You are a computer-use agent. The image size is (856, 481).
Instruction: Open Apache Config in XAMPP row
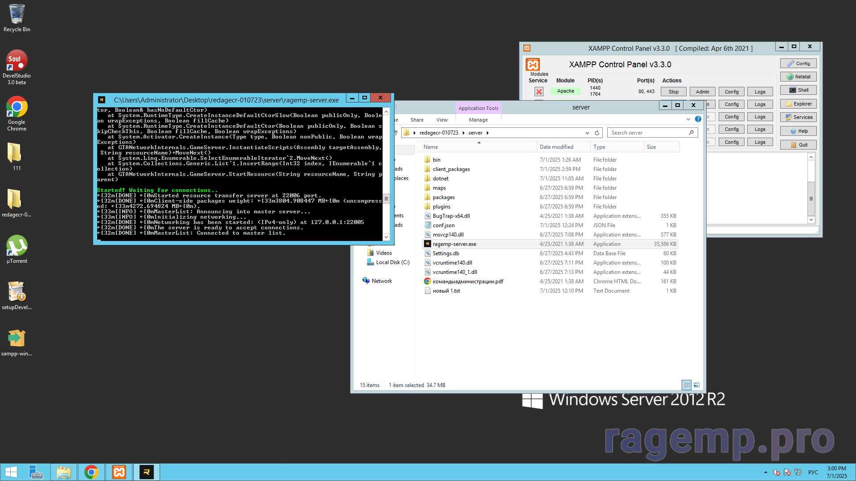tap(732, 92)
